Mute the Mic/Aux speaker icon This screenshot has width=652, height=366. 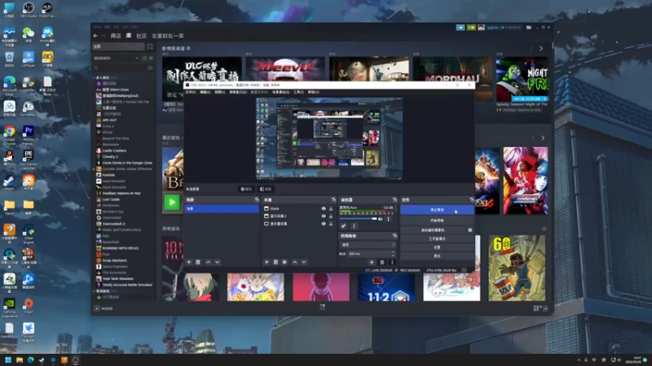point(380,219)
